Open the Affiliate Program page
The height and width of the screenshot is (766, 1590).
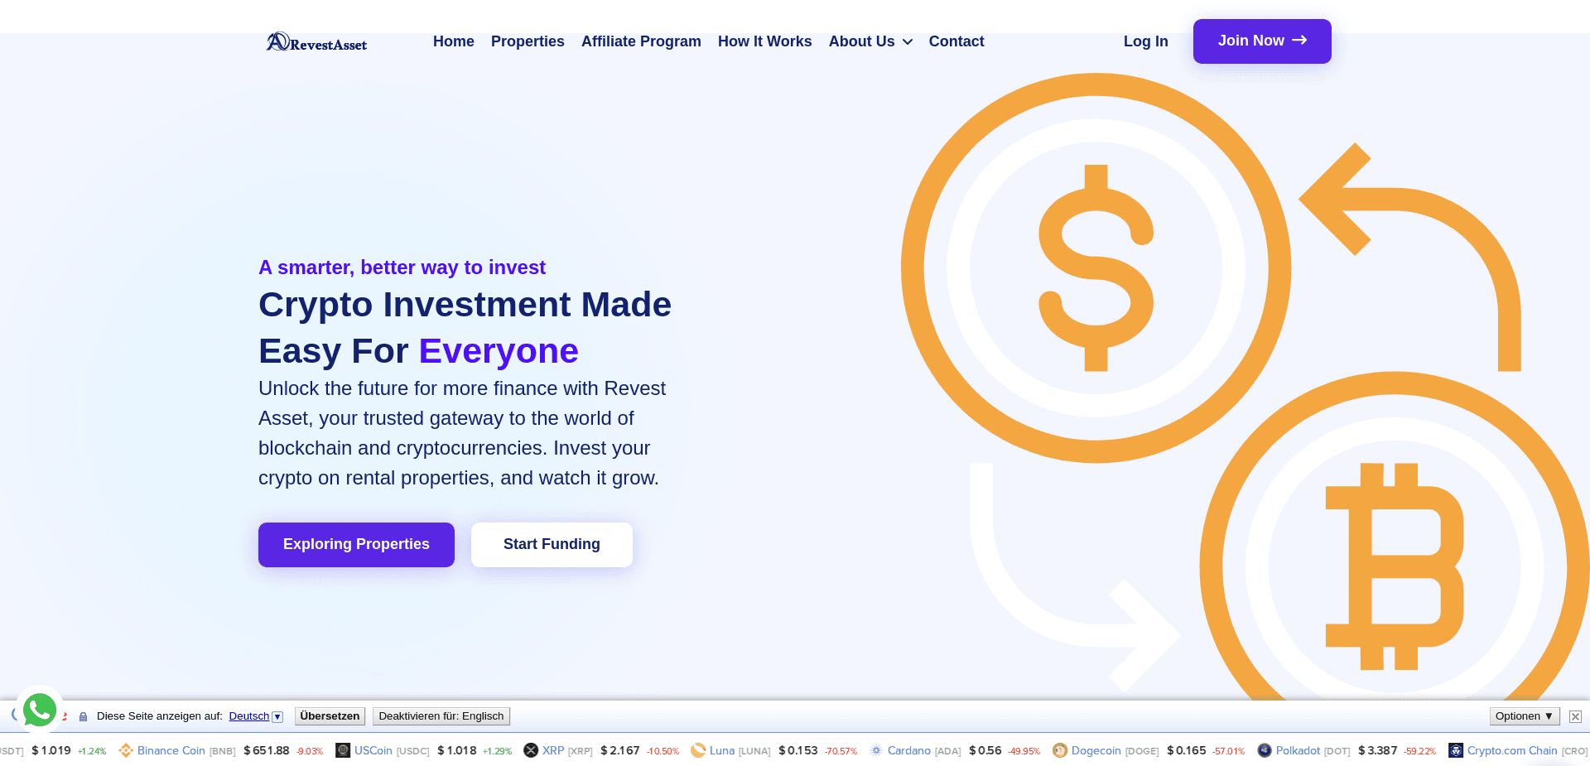click(x=641, y=41)
